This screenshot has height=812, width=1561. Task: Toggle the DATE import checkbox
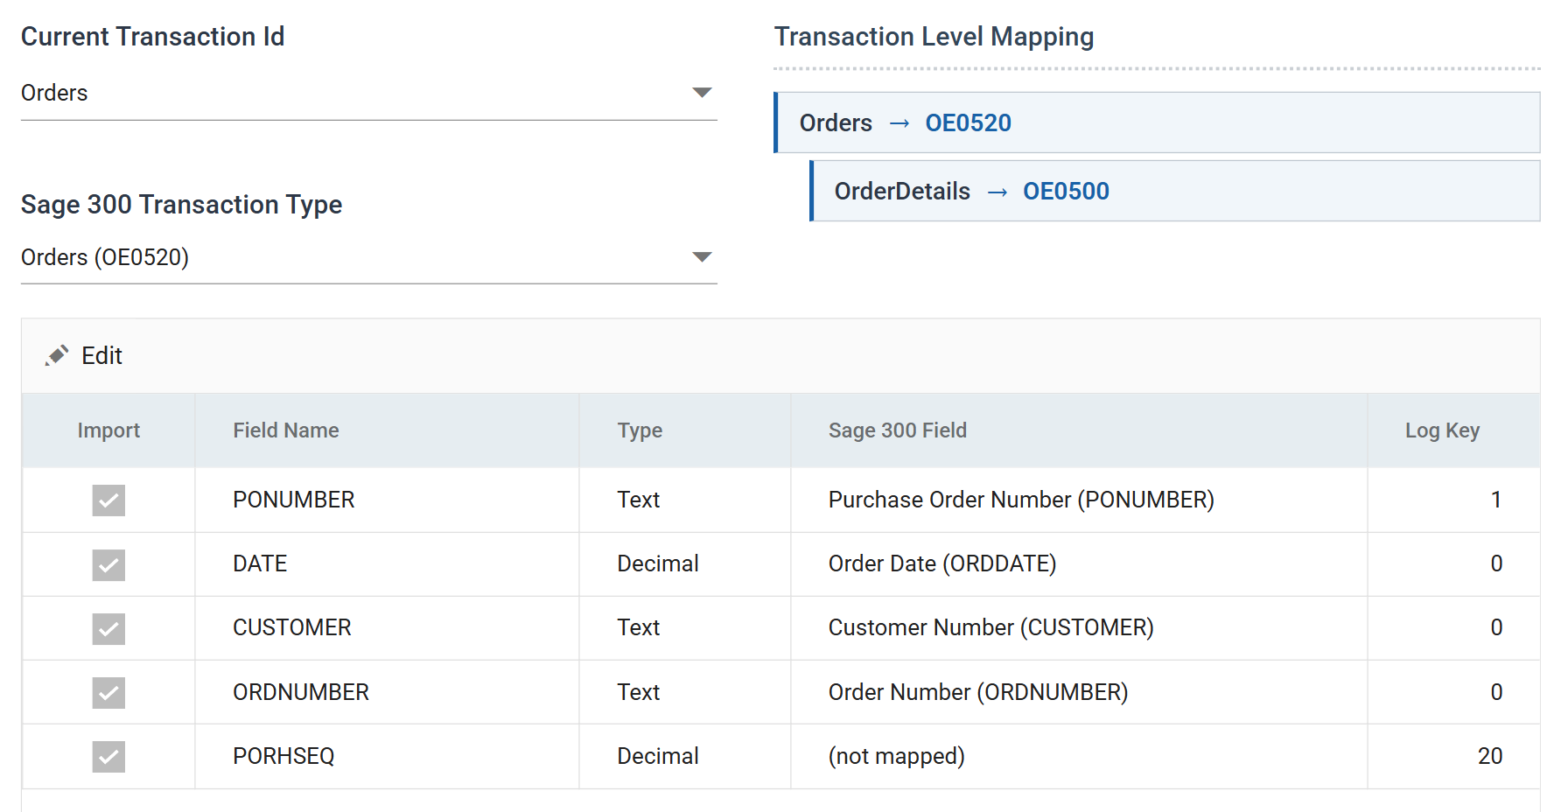(x=108, y=564)
